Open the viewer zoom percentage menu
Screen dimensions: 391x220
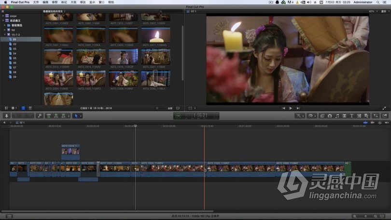click(373, 12)
